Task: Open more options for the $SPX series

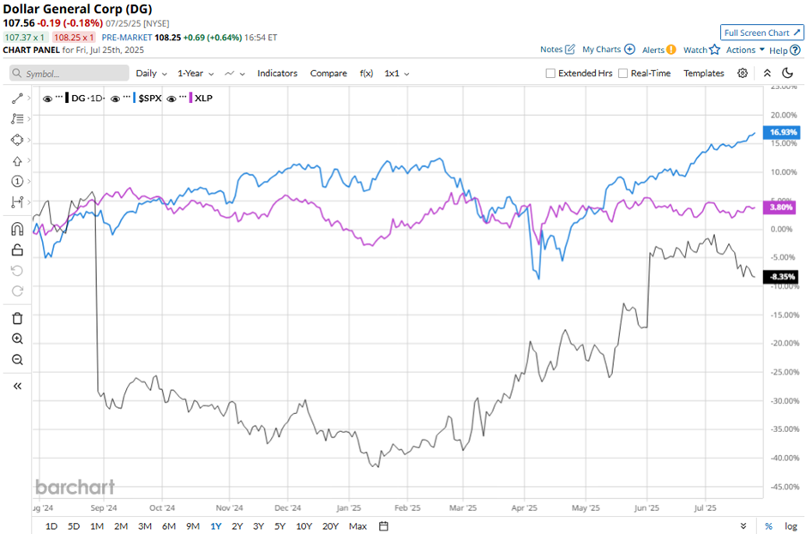Action: point(126,97)
